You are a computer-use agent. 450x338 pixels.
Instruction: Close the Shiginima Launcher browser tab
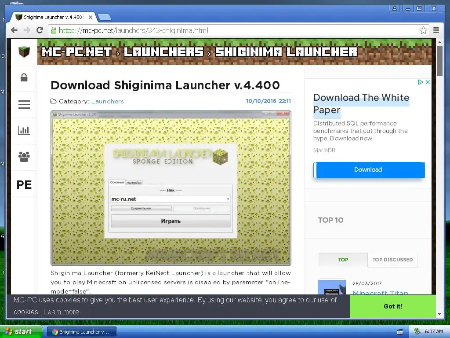91,17
